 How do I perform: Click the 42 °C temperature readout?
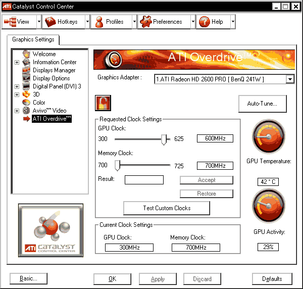pos(268,182)
